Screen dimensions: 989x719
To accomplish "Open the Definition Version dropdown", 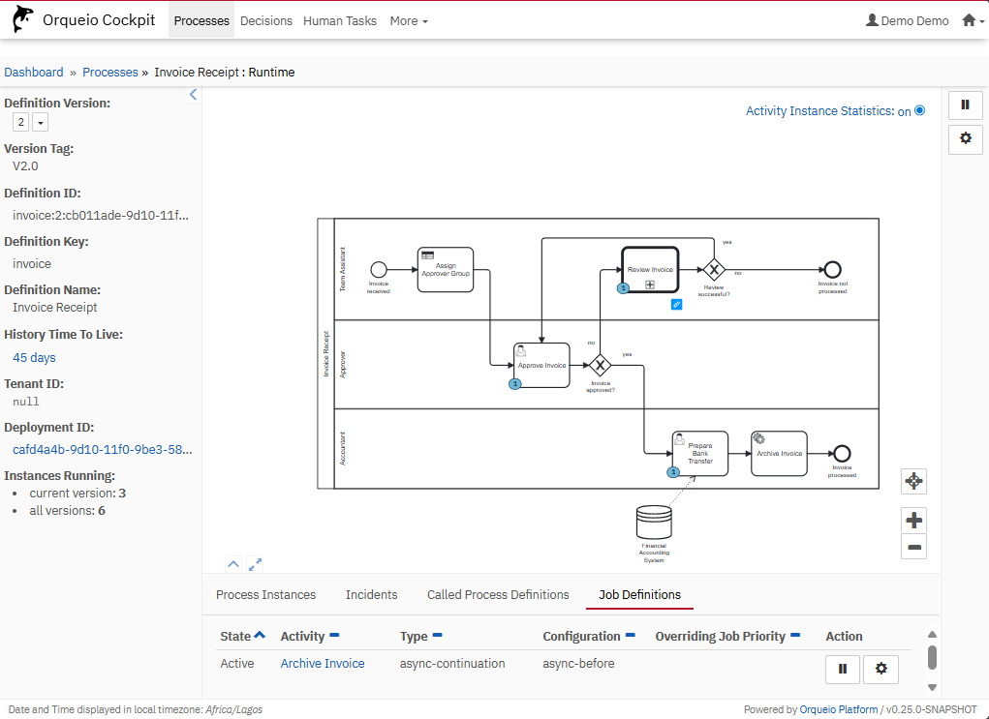I will pos(40,122).
